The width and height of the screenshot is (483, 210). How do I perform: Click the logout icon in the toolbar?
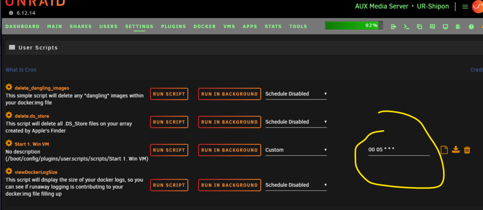pyautogui.click(x=393, y=27)
